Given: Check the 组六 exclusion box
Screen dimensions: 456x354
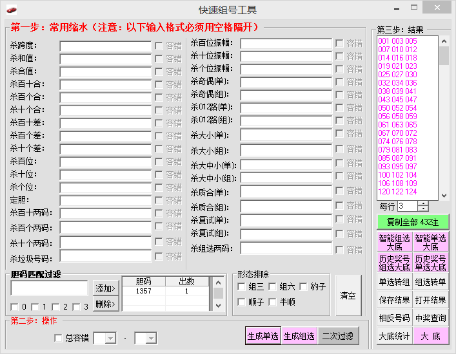Looking at the screenshot, I should coord(272,286).
